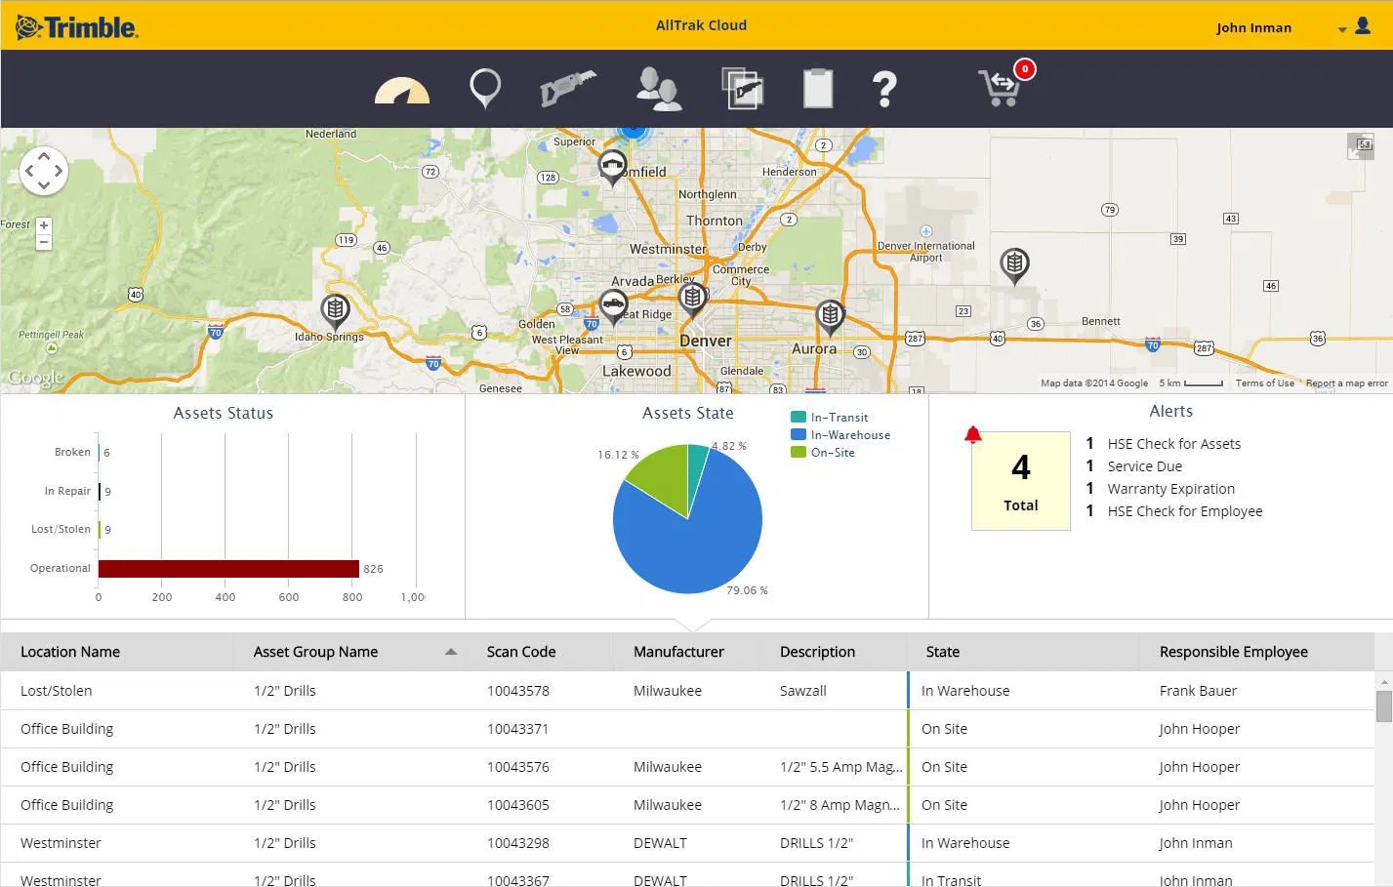The image size is (1393, 887).
Task: Click the user profile silhouette icon
Action: pyautogui.click(x=1363, y=26)
